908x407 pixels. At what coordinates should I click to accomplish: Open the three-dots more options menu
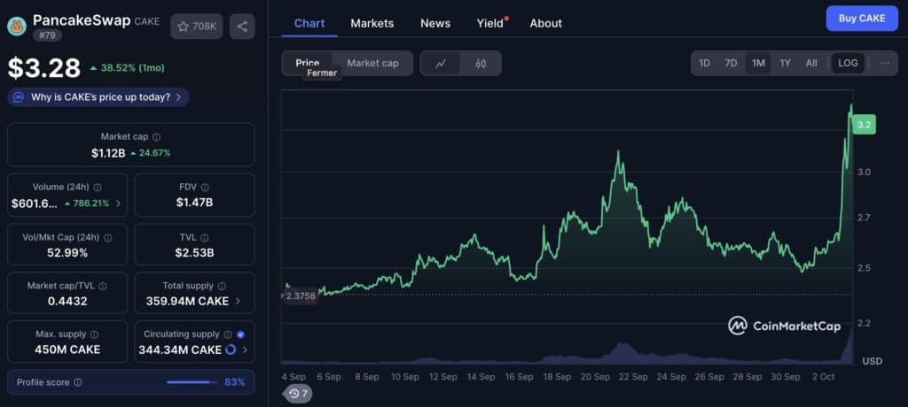coord(884,63)
